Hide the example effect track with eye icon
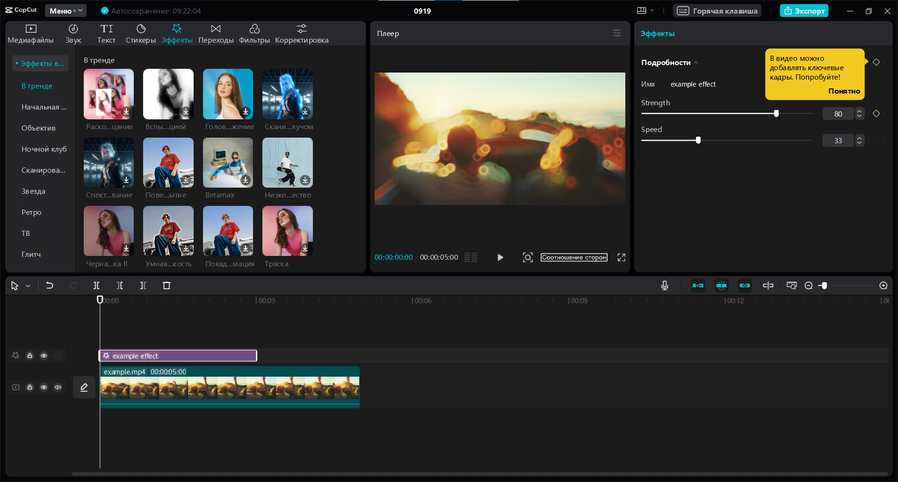This screenshot has width=898, height=482. coord(44,356)
